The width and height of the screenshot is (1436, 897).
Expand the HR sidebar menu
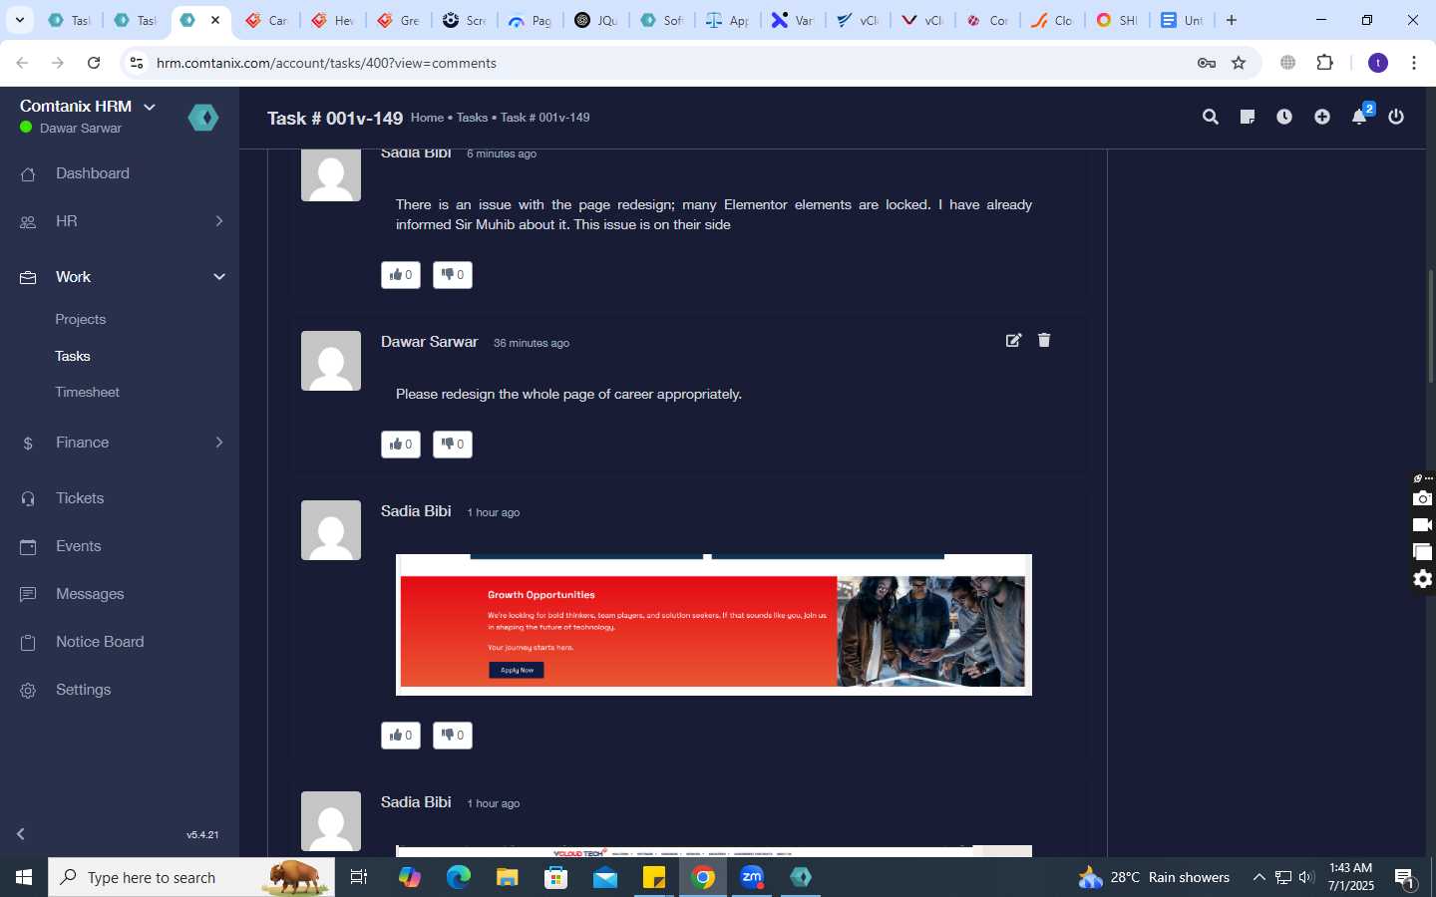120,221
